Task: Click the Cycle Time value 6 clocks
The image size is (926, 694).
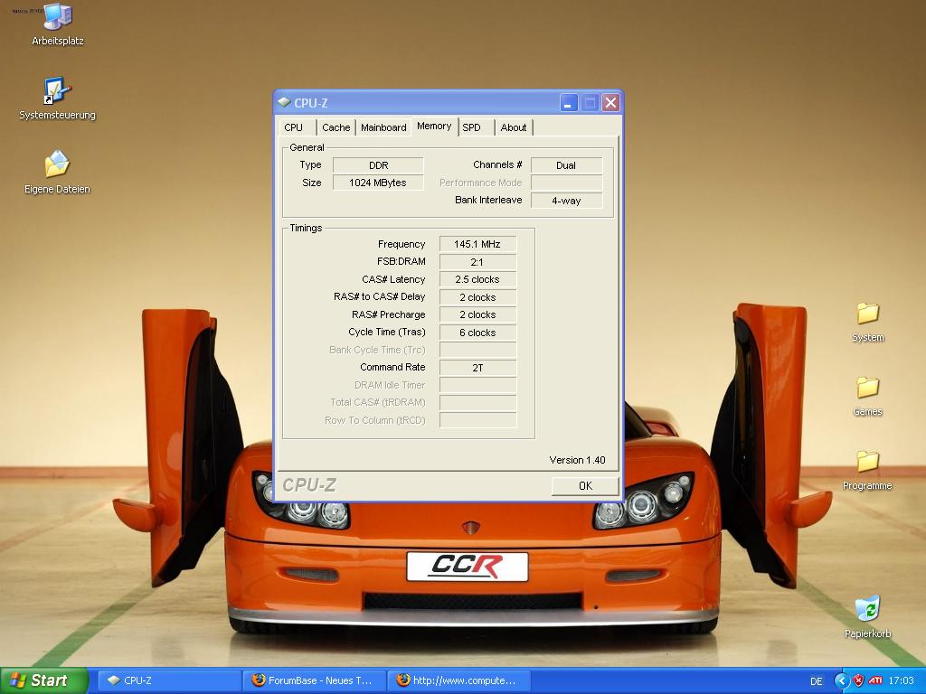Action: (x=477, y=333)
